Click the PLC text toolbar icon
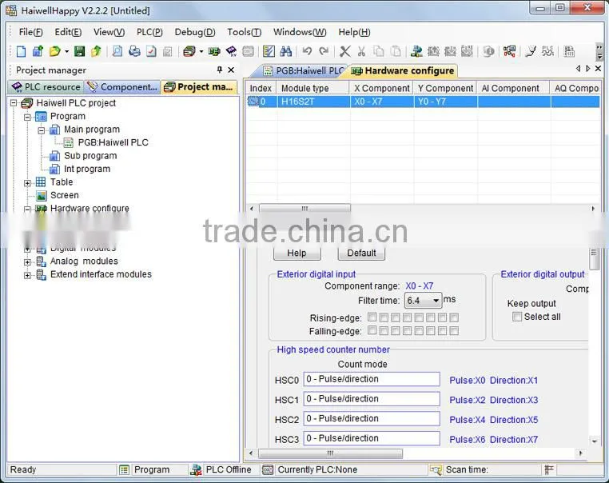The height and width of the screenshot is (483, 609). coord(547,51)
